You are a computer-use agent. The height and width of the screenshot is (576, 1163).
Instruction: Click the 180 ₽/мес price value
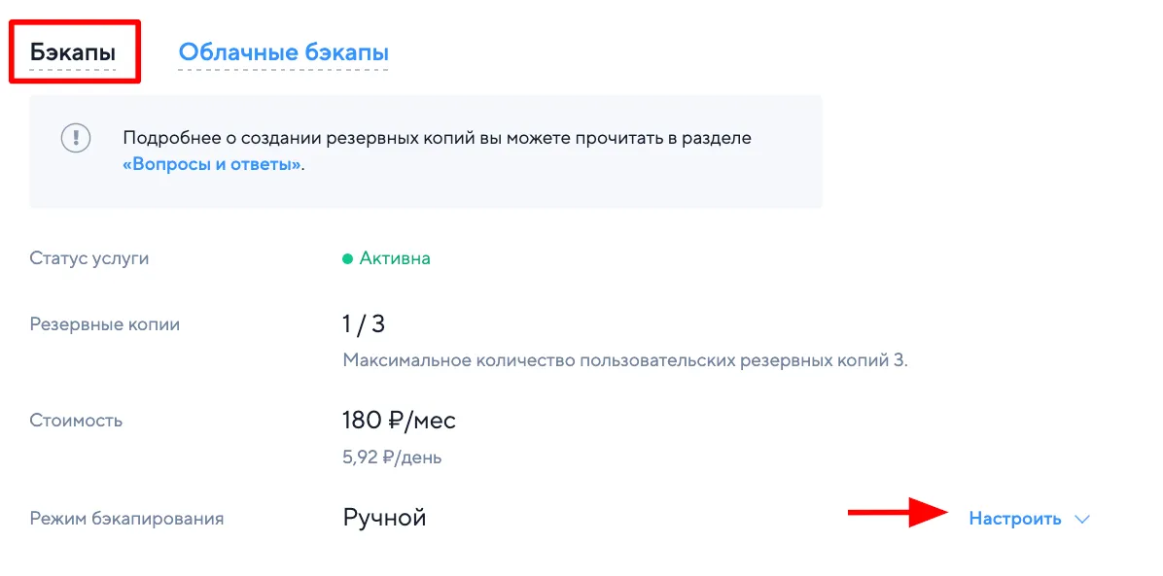(399, 421)
